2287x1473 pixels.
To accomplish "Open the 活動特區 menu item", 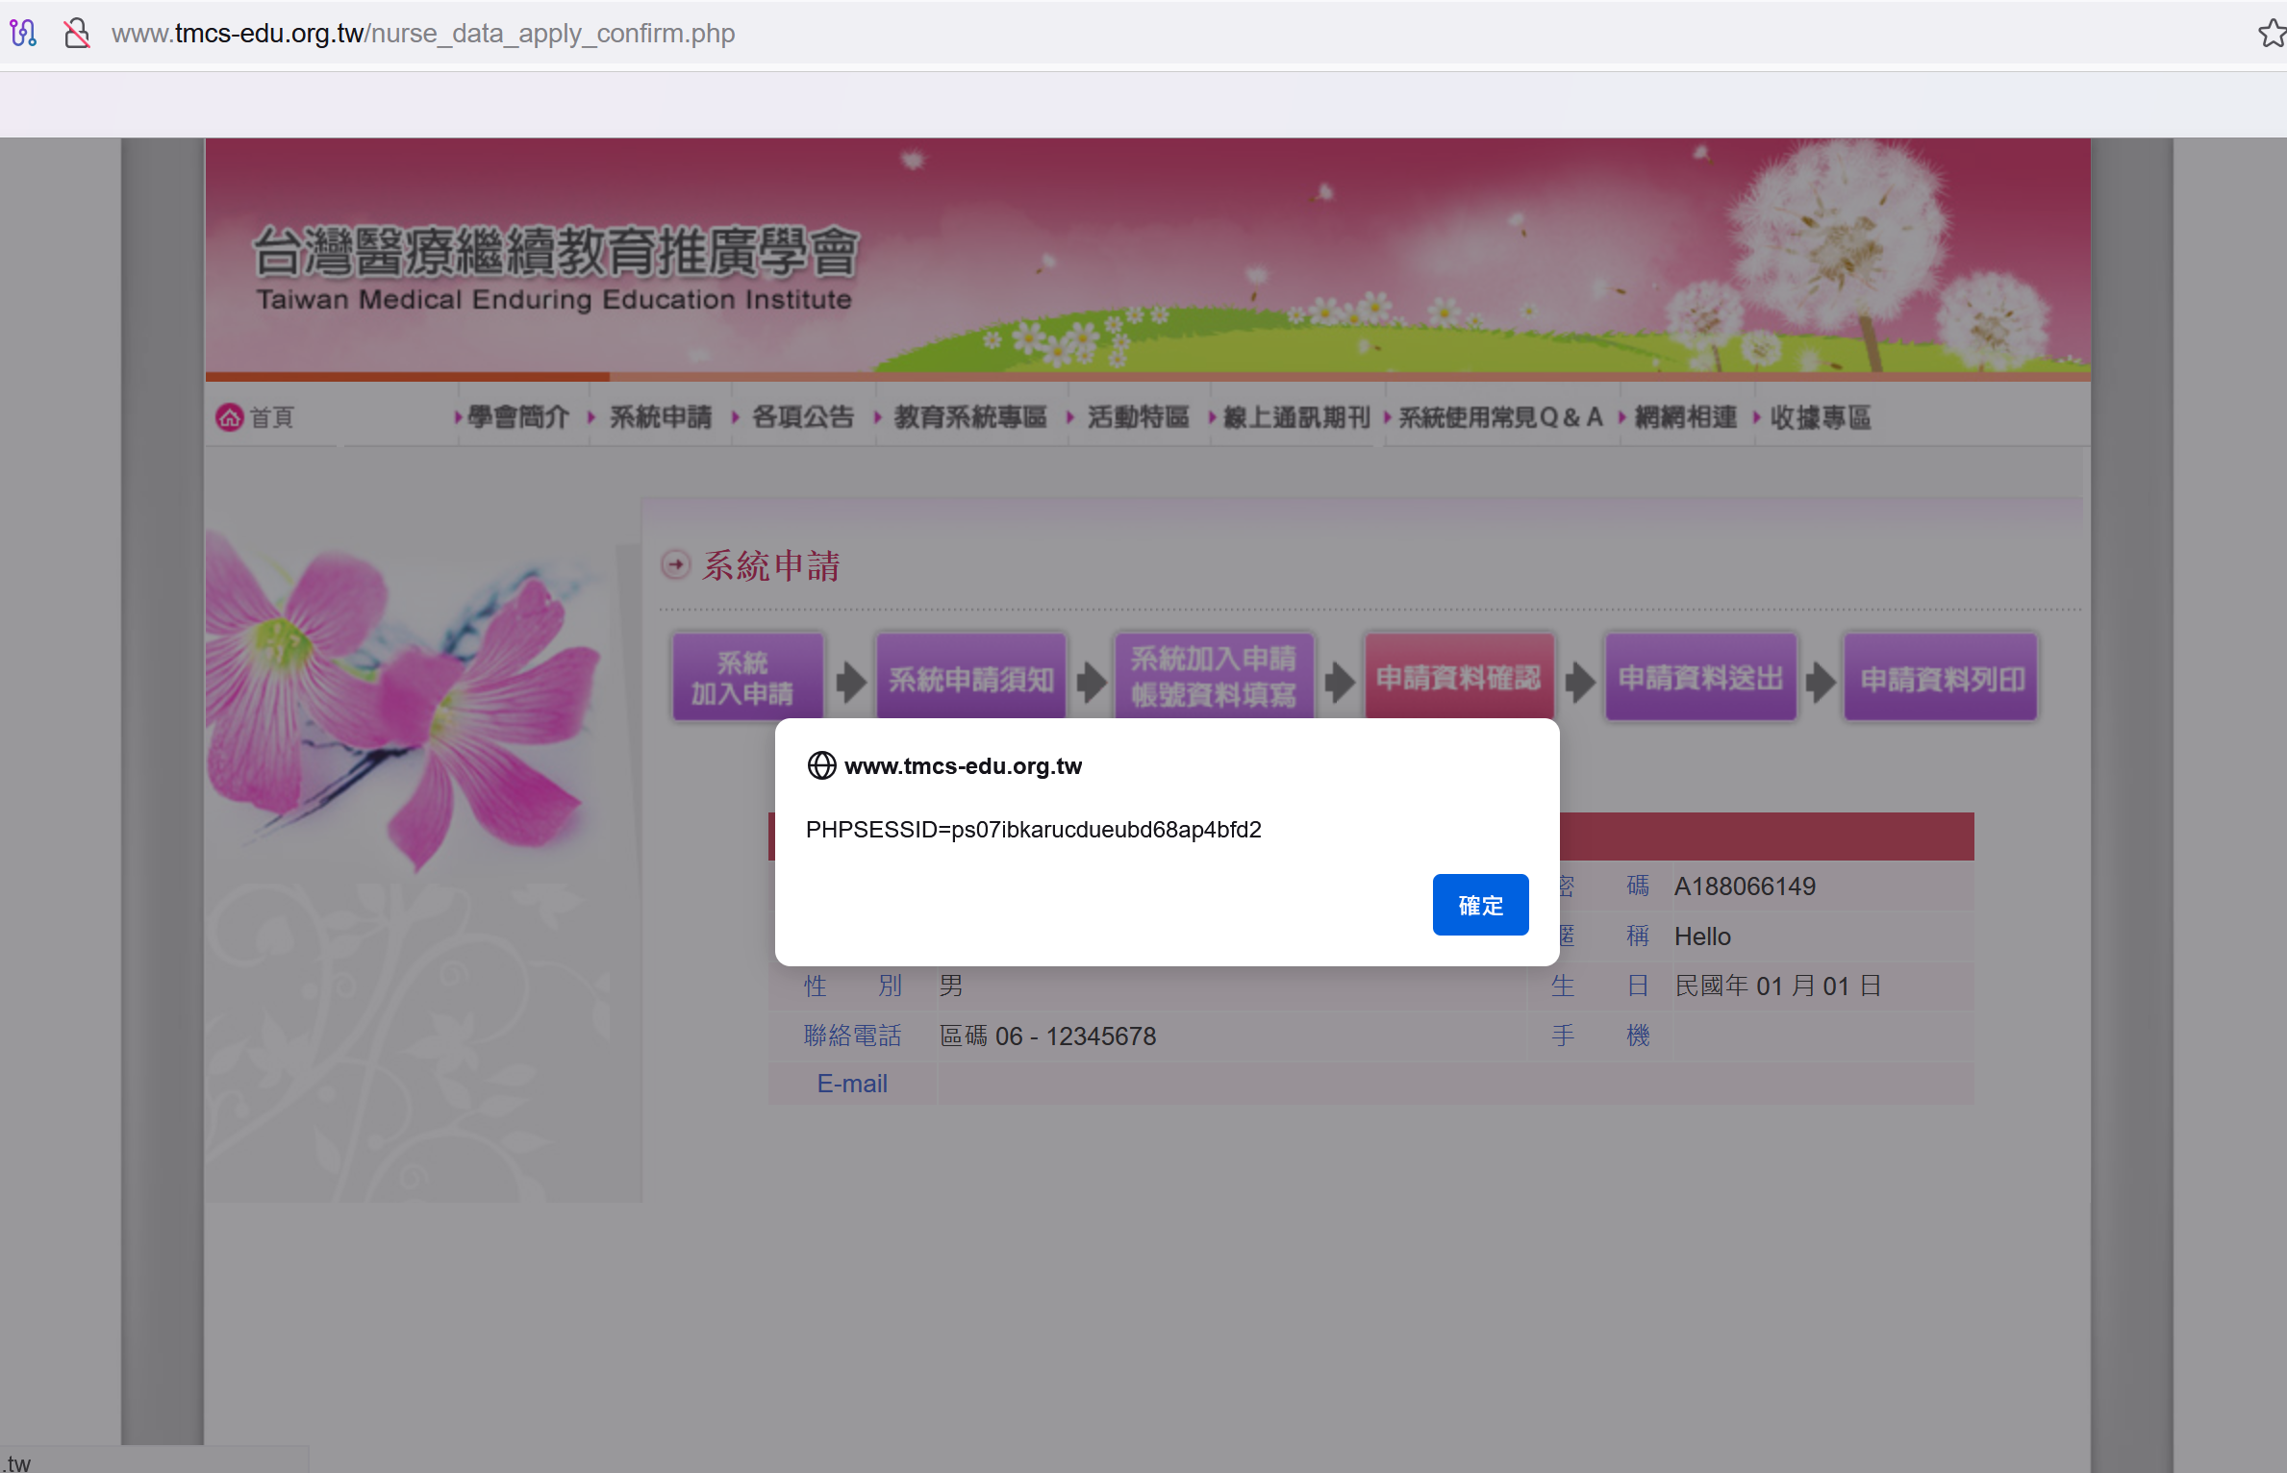I will 1138,417.
